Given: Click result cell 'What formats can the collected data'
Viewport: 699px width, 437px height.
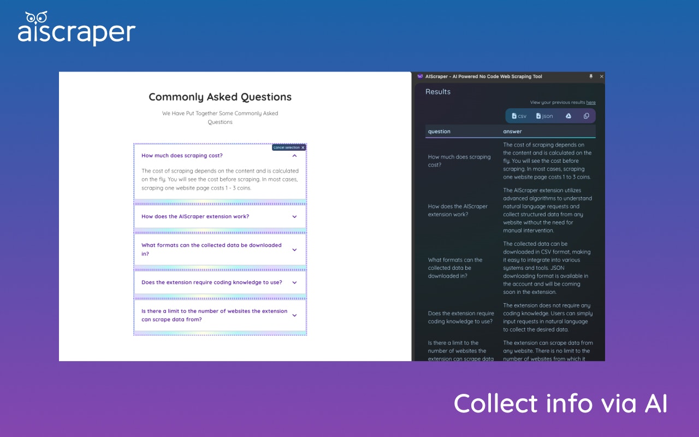Looking at the screenshot, I should point(455,268).
